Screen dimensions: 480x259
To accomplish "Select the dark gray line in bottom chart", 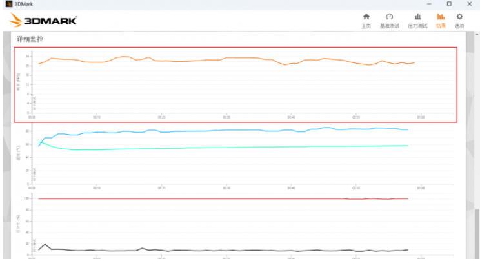I will pos(194,250).
